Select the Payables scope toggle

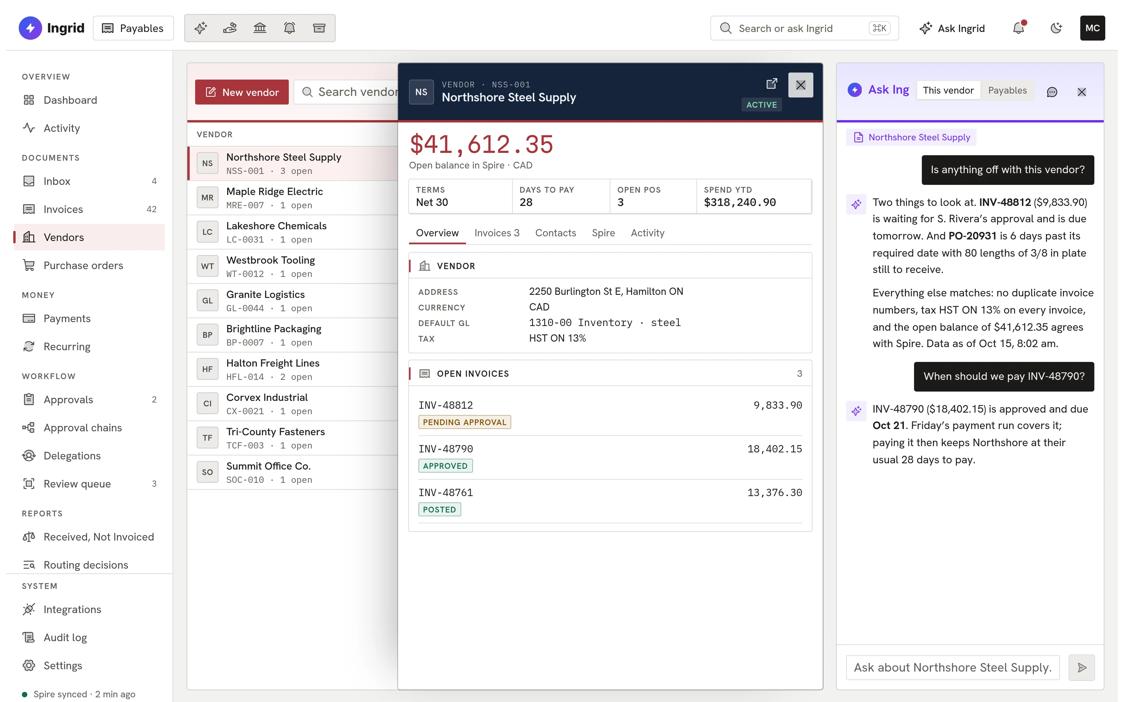[1007, 90]
